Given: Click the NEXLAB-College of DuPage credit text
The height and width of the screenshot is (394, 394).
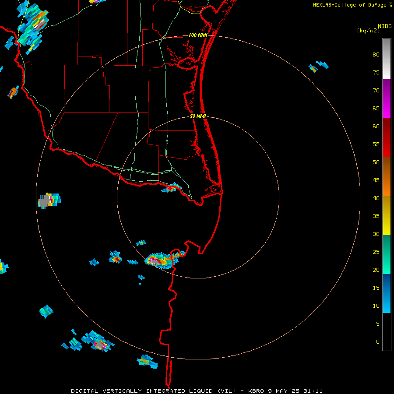Looking at the screenshot, I should point(352,5).
